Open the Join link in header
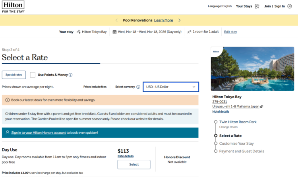Viewport: 298px width, 177px height. pos(267,6)
